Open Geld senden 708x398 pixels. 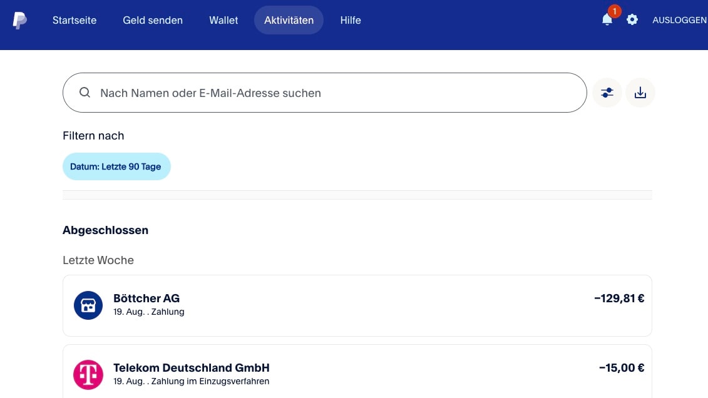[x=153, y=20]
